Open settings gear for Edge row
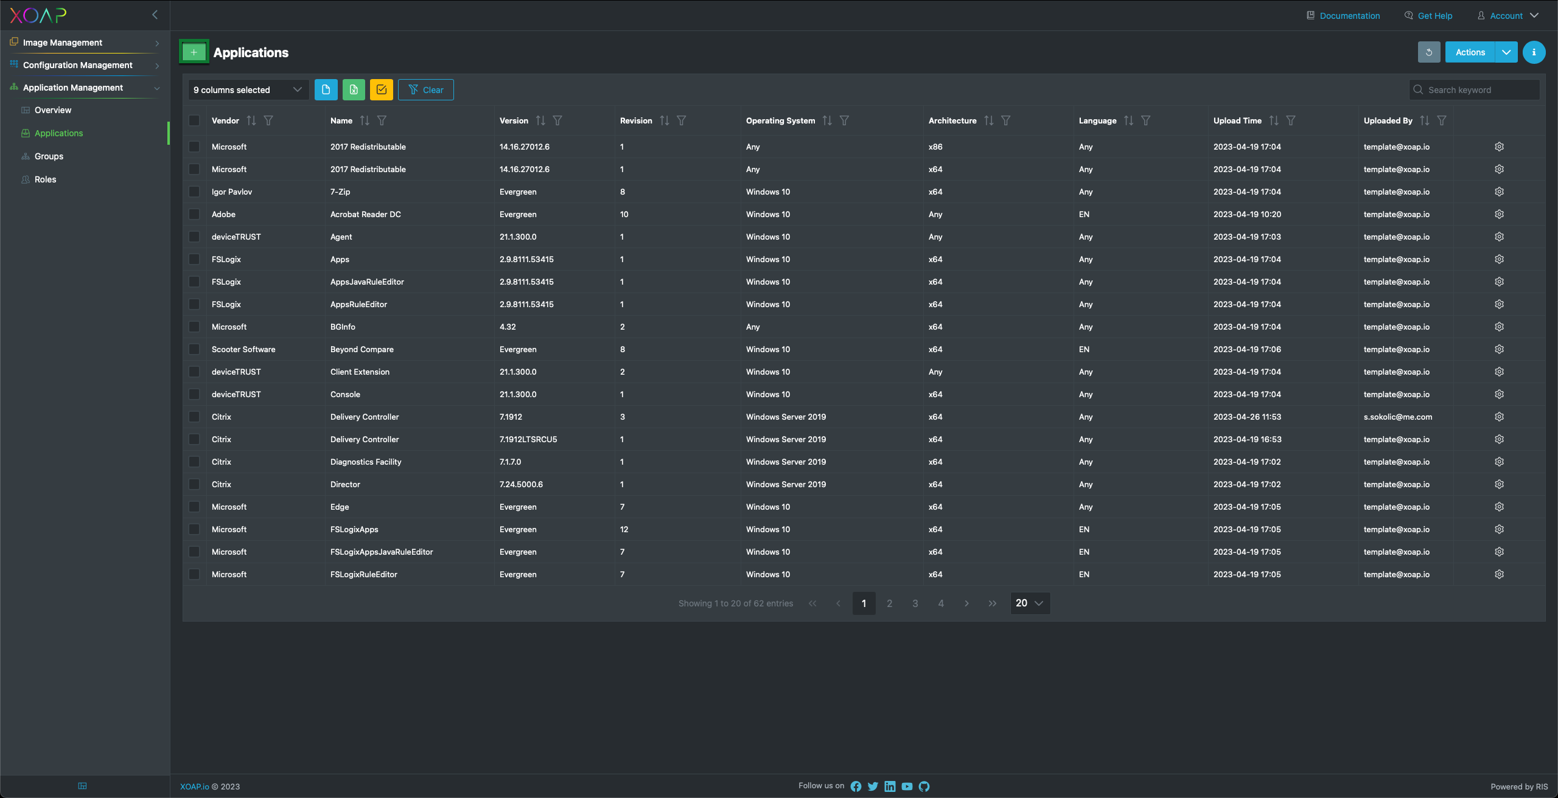Viewport: 1558px width, 798px height. click(1499, 507)
